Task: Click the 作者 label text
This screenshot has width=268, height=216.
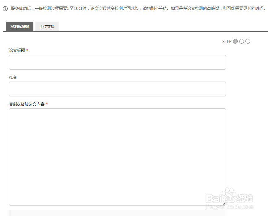Action: [x=13, y=77]
